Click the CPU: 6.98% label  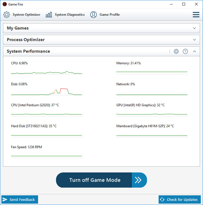pyautogui.click(x=19, y=63)
